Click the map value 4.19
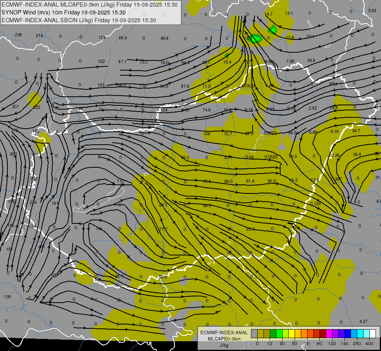381x351 pixels. tap(335, 131)
